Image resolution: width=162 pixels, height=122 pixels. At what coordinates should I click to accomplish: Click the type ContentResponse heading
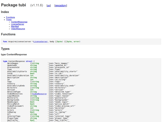coord(14,55)
